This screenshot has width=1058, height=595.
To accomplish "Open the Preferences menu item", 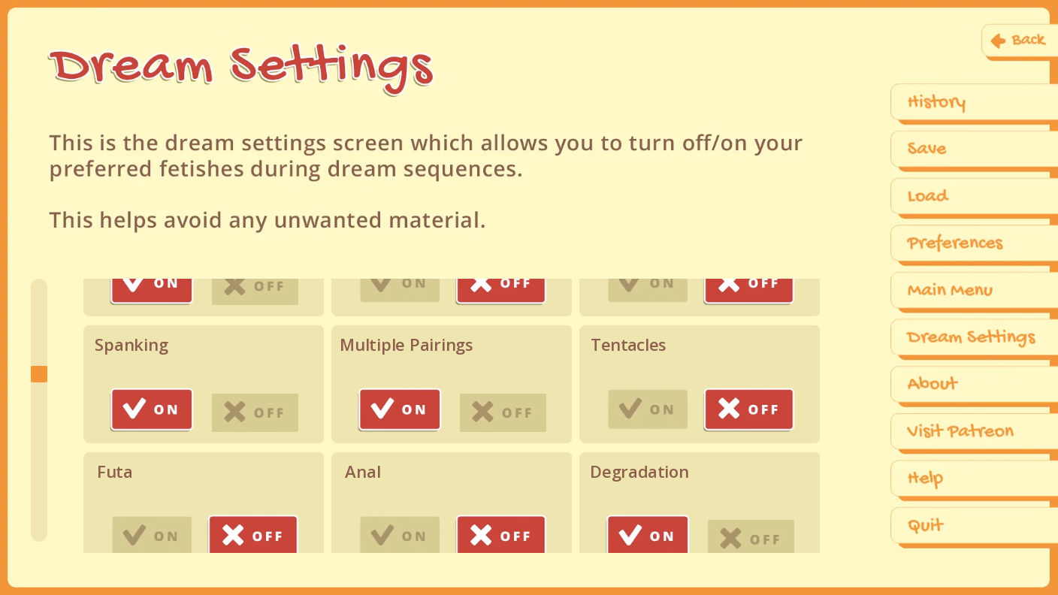I will 954,243.
